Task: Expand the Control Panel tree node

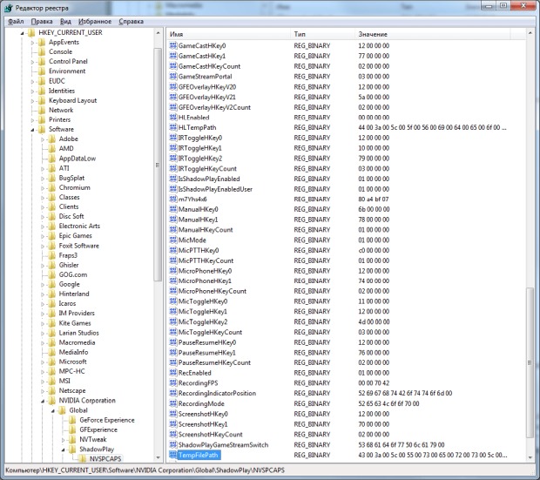Action: pyautogui.click(x=33, y=62)
